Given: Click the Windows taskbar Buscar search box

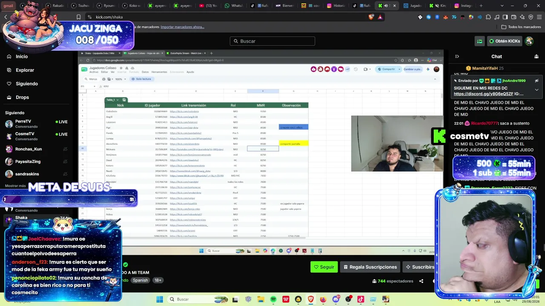Looking at the screenshot, I should 198,299.
